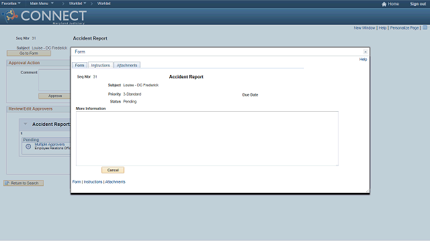Click the 'Pending' status value in the form
The height and width of the screenshot is (241, 430).
point(130,101)
